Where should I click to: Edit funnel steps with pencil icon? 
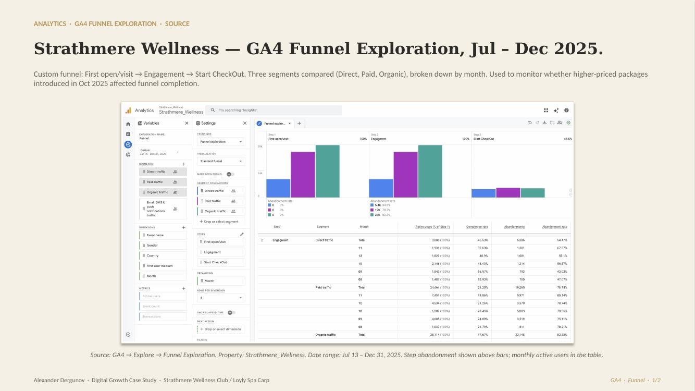click(242, 234)
